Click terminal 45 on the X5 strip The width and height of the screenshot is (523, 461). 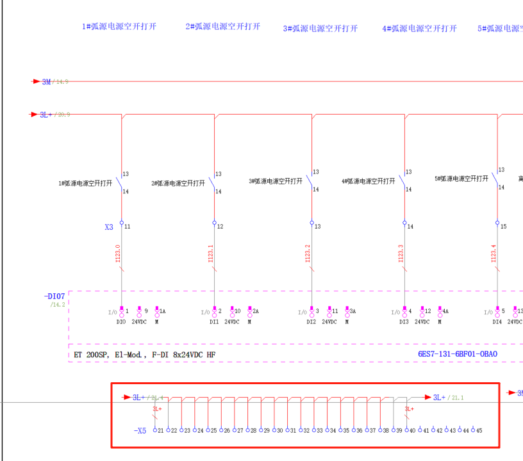[473, 430]
